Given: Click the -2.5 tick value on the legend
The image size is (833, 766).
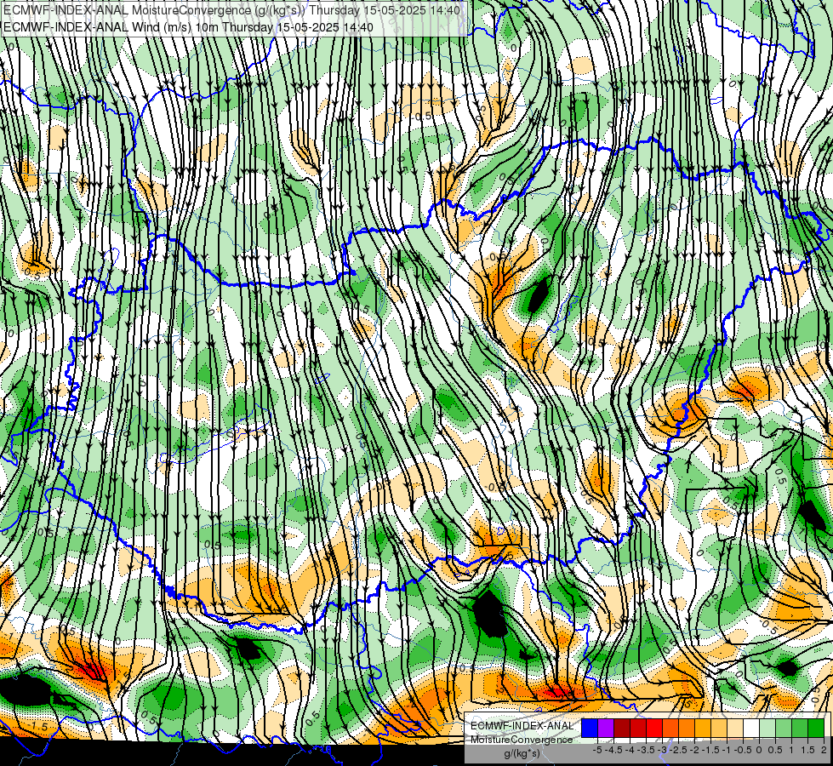Looking at the screenshot, I should [x=678, y=750].
